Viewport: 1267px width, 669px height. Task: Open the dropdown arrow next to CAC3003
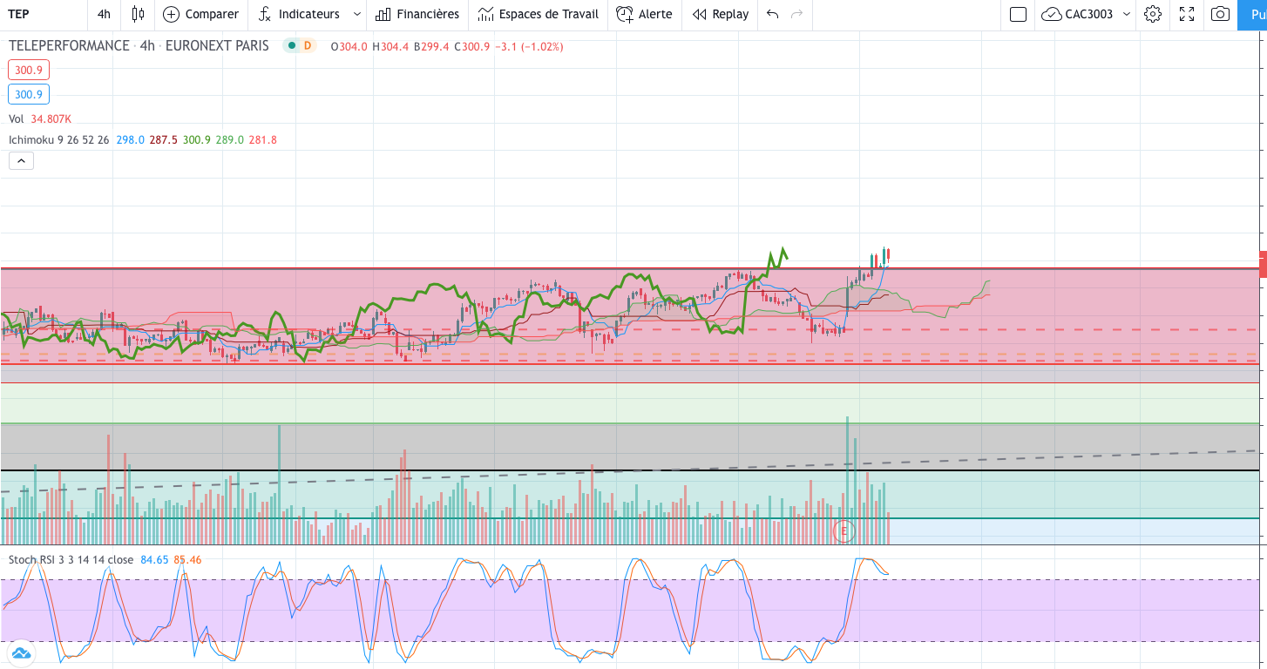tap(1127, 14)
